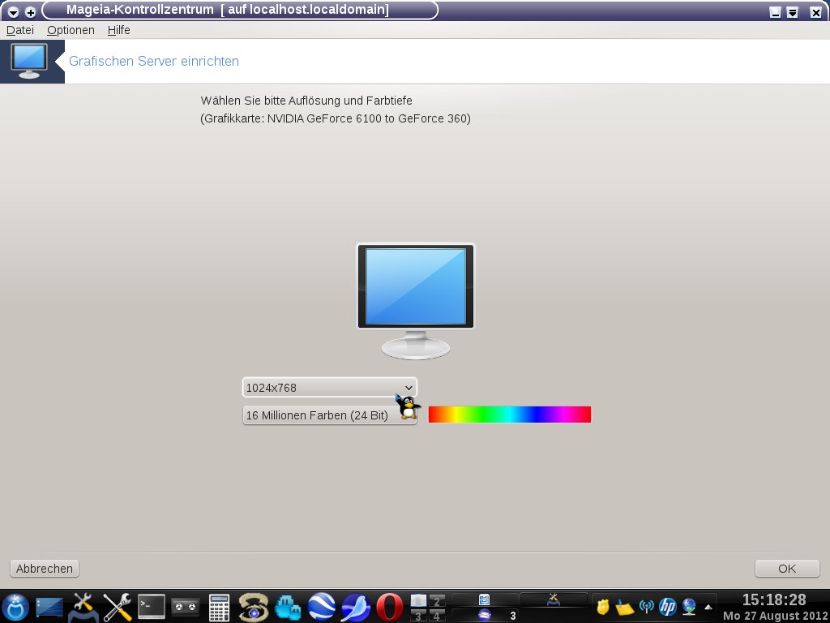Launch the blue figures messenger icon
The height and width of the screenshot is (623, 830).
point(288,608)
